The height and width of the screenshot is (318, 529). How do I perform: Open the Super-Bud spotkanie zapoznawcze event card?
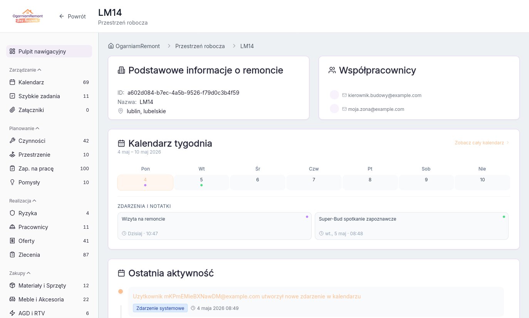click(x=411, y=226)
